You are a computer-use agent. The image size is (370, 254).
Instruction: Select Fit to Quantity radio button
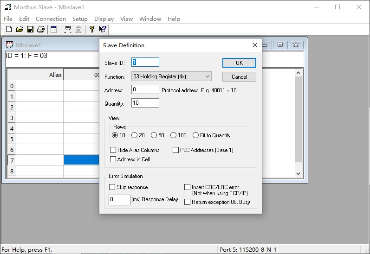pyautogui.click(x=195, y=135)
